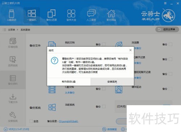
Task: Choose 制作启动U盘 in dialog
Action: click(x=69, y=82)
